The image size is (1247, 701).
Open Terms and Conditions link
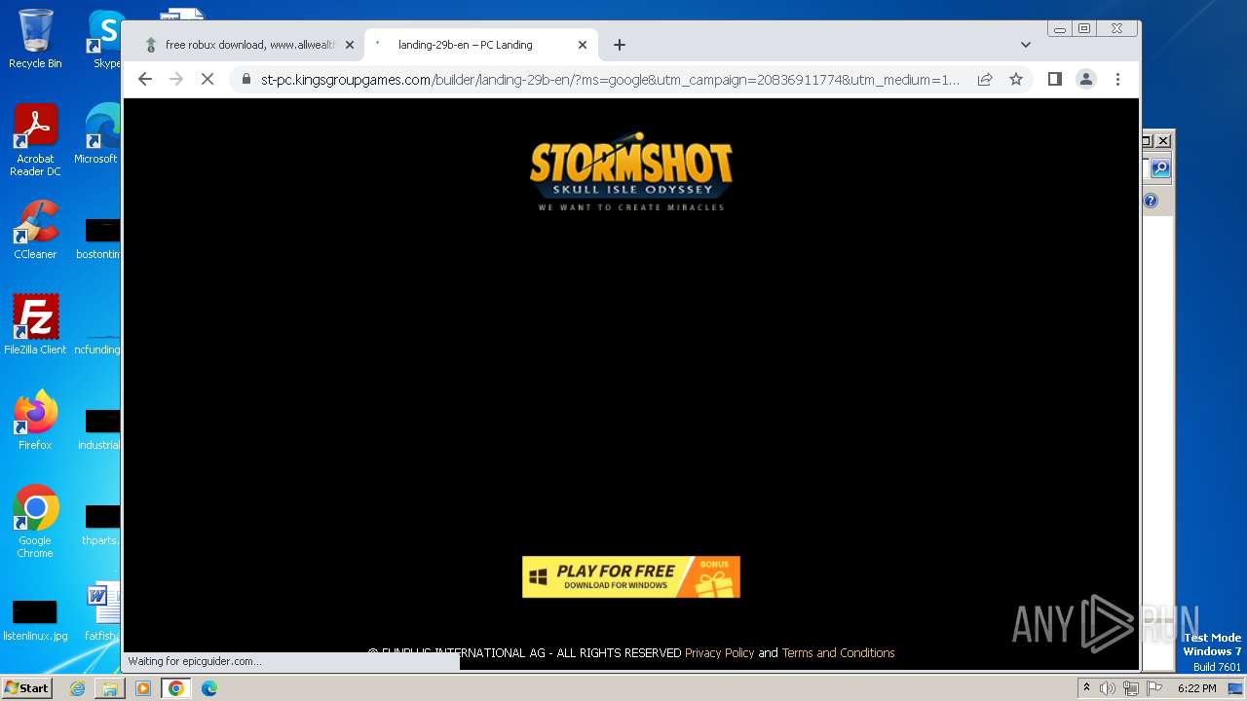pos(838,652)
